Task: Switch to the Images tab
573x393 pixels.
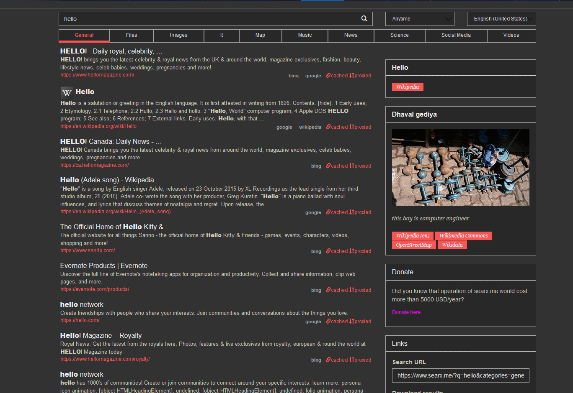Action: (178, 36)
